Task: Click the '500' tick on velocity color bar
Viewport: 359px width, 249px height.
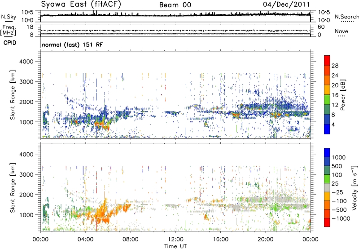Action: pyautogui.click(x=337, y=166)
